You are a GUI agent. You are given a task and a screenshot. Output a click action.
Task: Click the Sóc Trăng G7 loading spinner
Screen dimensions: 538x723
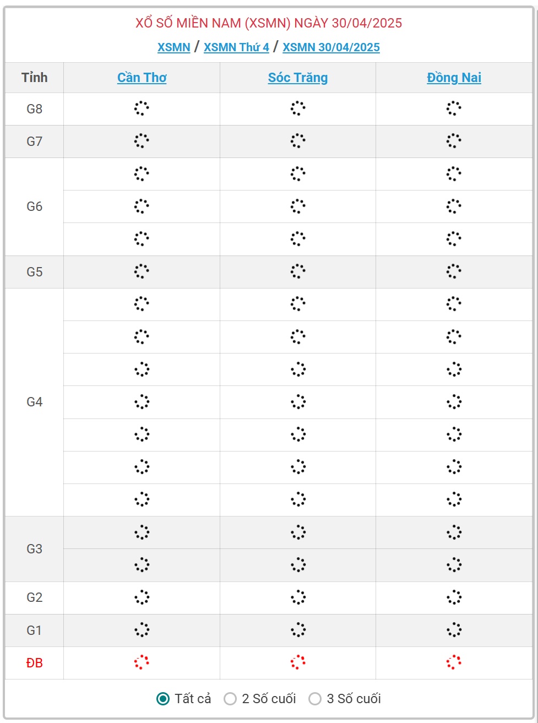tap(298, 141)
